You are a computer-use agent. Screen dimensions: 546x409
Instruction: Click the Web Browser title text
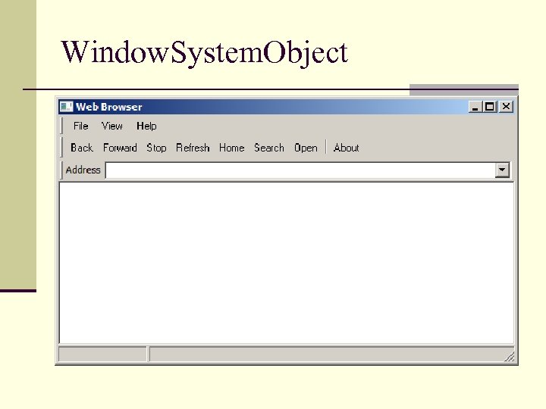click(x=109, y=107)
